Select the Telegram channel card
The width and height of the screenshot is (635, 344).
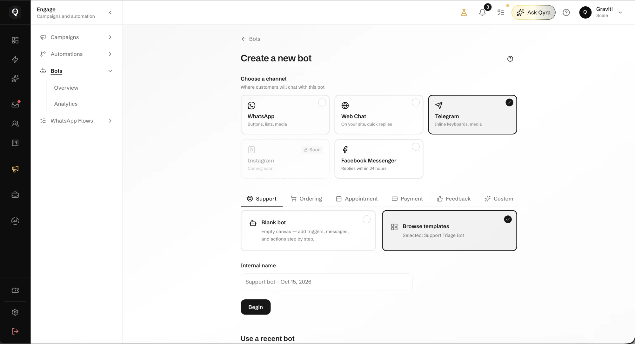(x=472, y=115)
